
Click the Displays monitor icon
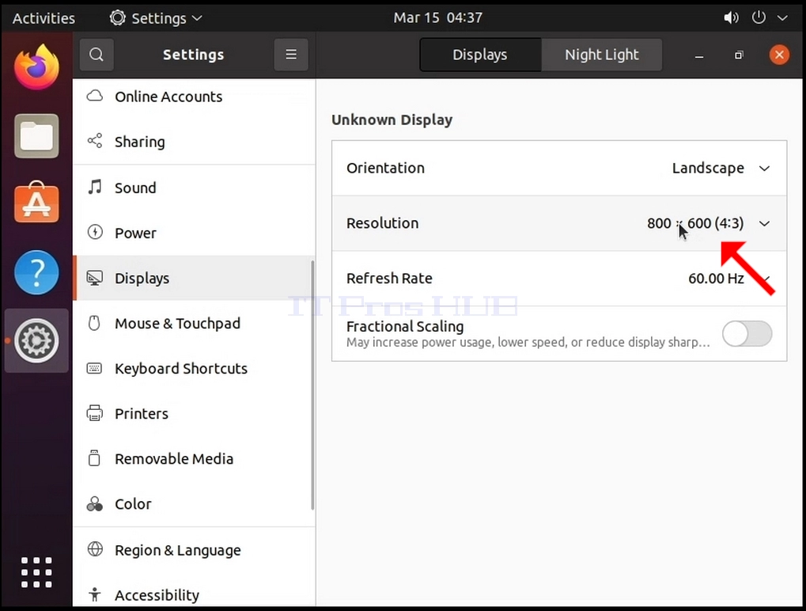click(x=95, y=278)
